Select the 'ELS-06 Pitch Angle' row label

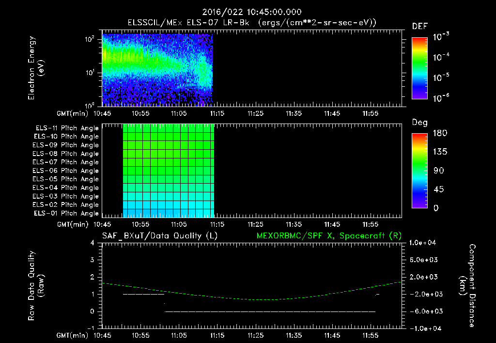coord(65,171)
